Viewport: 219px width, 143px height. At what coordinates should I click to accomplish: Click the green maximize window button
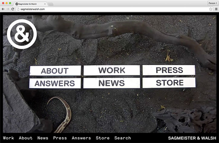(10, 3)
